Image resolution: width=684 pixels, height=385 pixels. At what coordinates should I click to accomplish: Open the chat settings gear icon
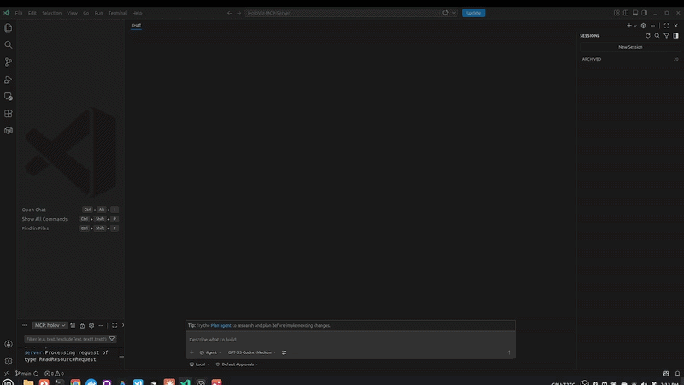(644, 26)
